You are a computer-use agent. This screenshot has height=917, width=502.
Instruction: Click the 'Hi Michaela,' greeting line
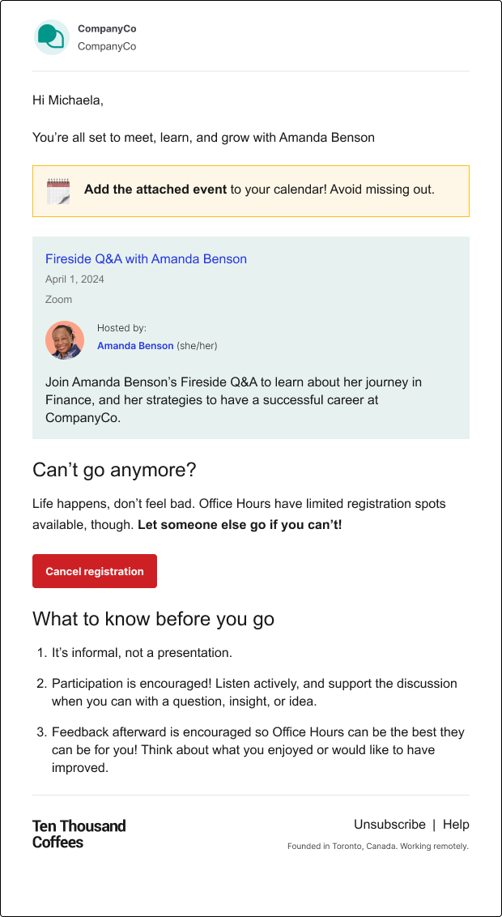coord(68,100)
